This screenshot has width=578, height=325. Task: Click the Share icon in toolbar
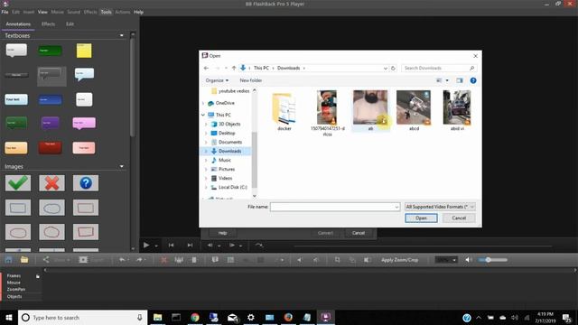click(x=46, y=260)
